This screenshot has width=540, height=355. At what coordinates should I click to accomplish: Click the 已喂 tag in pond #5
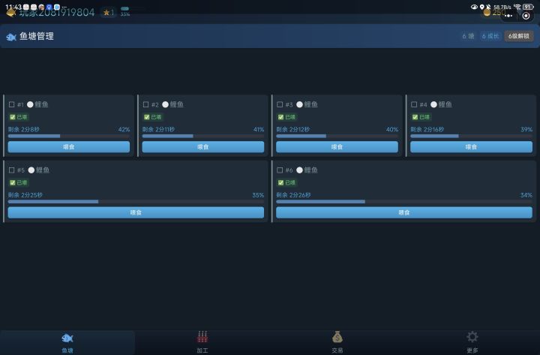[19, 182]
